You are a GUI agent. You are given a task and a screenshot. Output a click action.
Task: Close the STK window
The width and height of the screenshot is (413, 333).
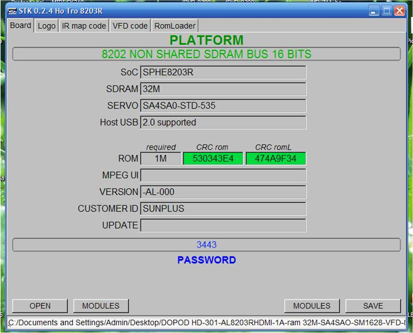(x=399, y=11)
